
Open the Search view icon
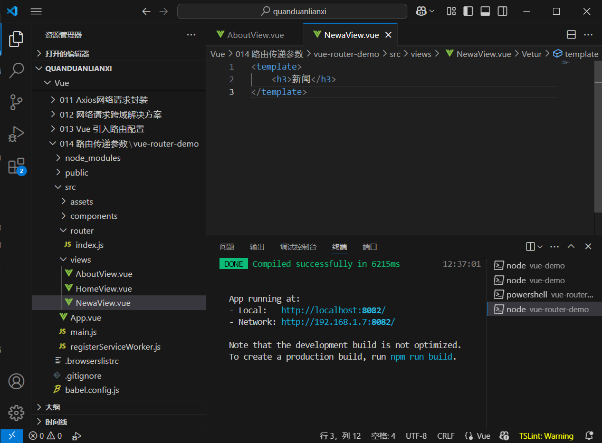click(x=16, y=71)
